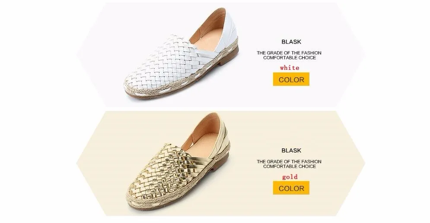The image size is (430, 223).
Task: Click the yellow COLOR button under gold
Action: pyautogui.click(x=291, y=188)
